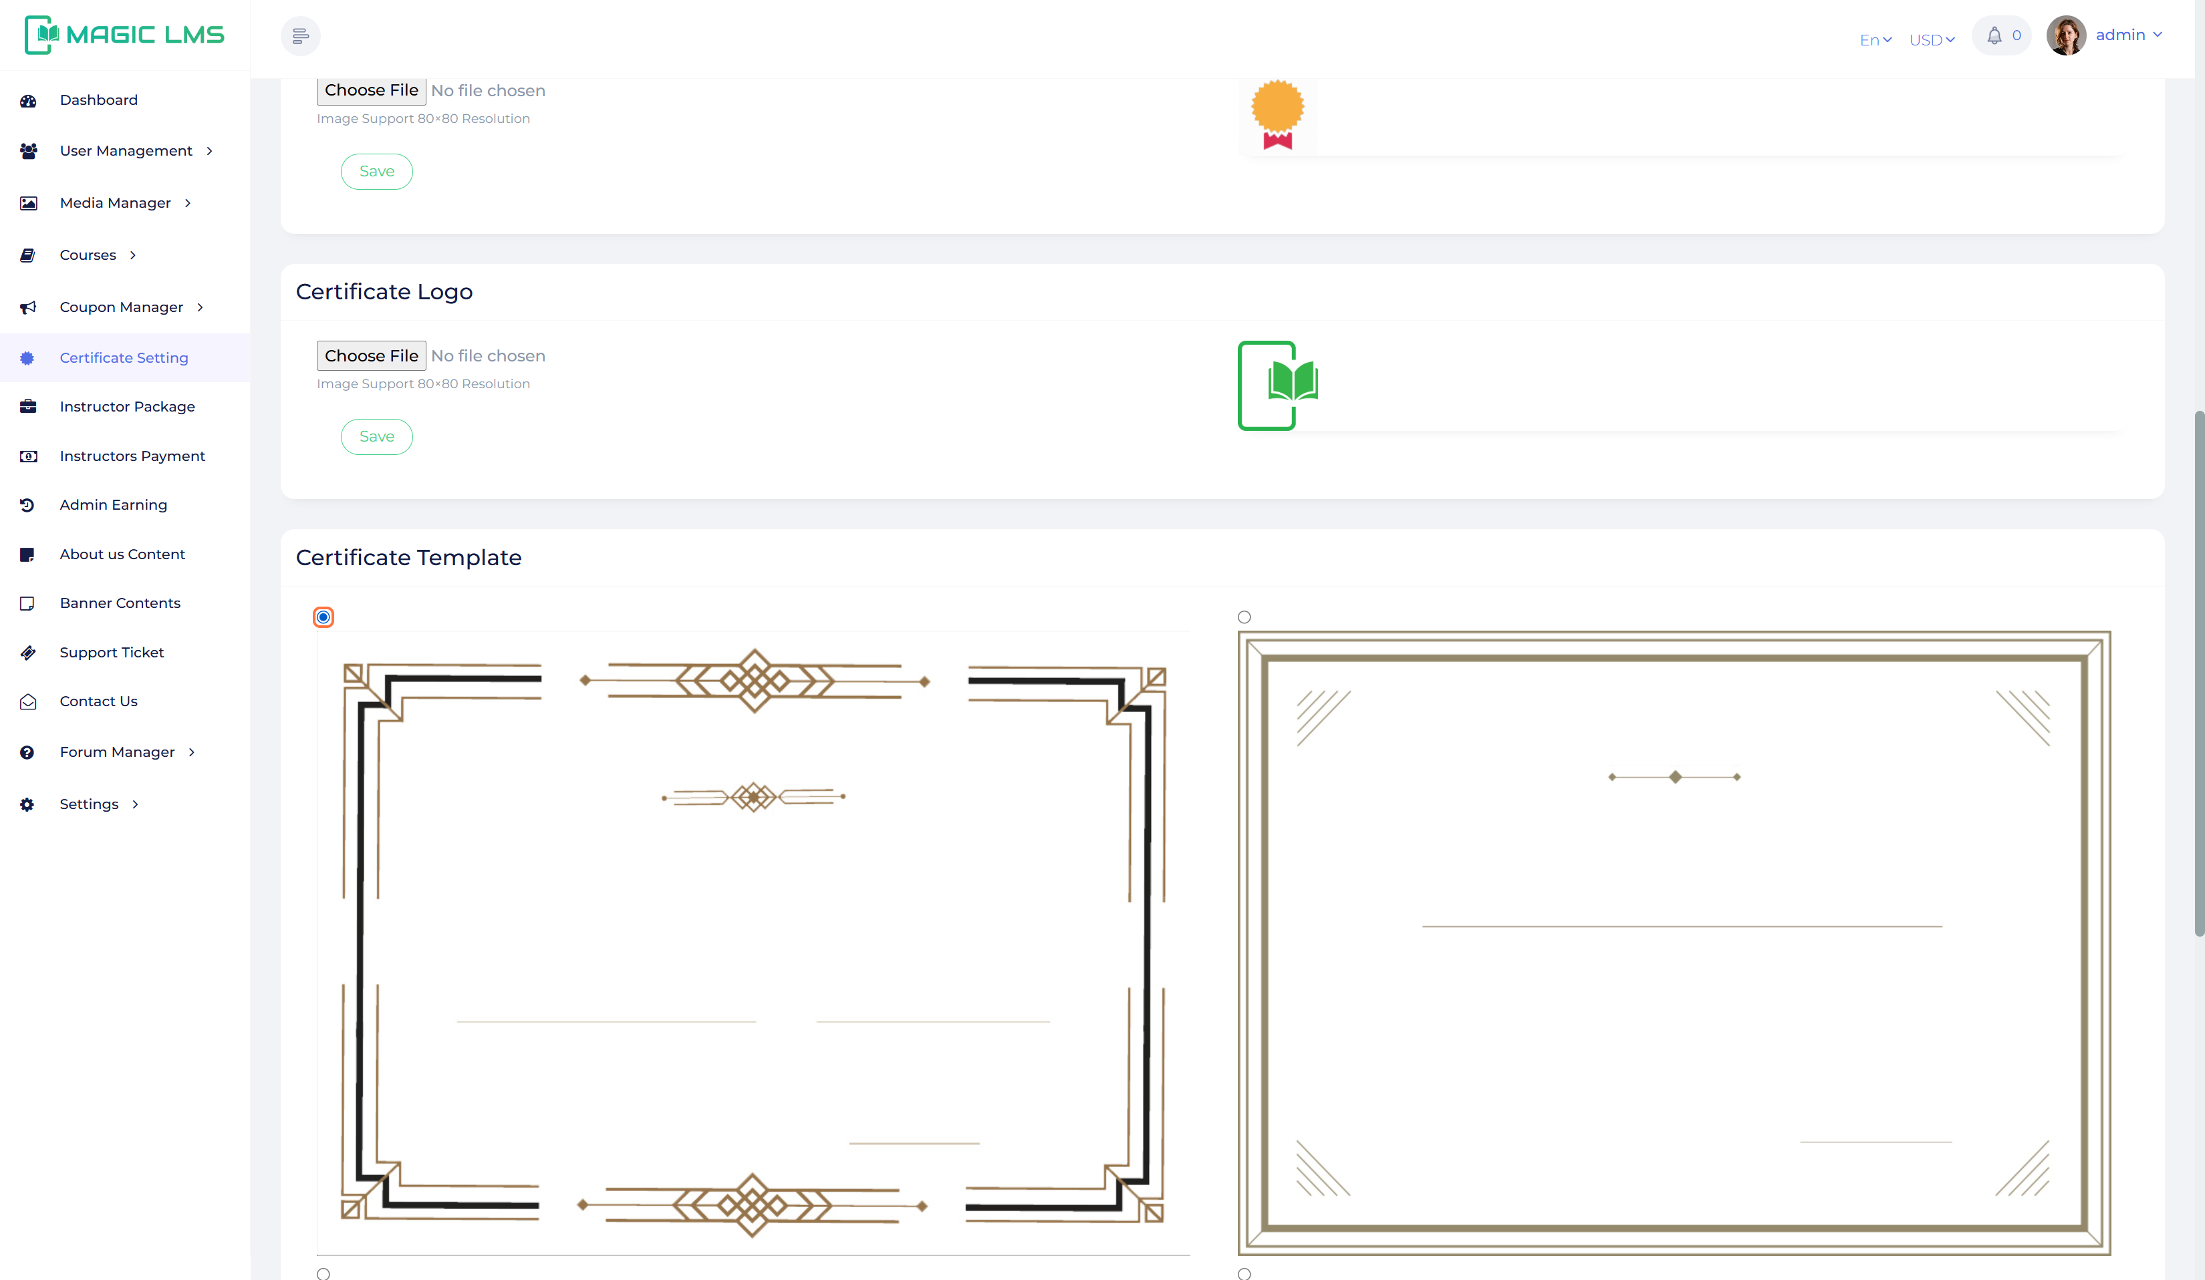
Task: Click the Banner Contents sticky note icon
Action: pos(27,603)
